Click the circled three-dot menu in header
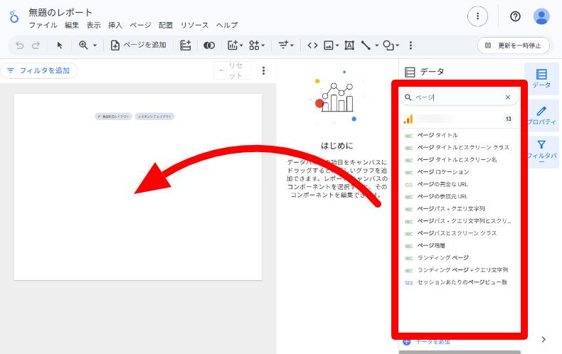This screenshot has width=562, height=354. [x=478, y=16]
